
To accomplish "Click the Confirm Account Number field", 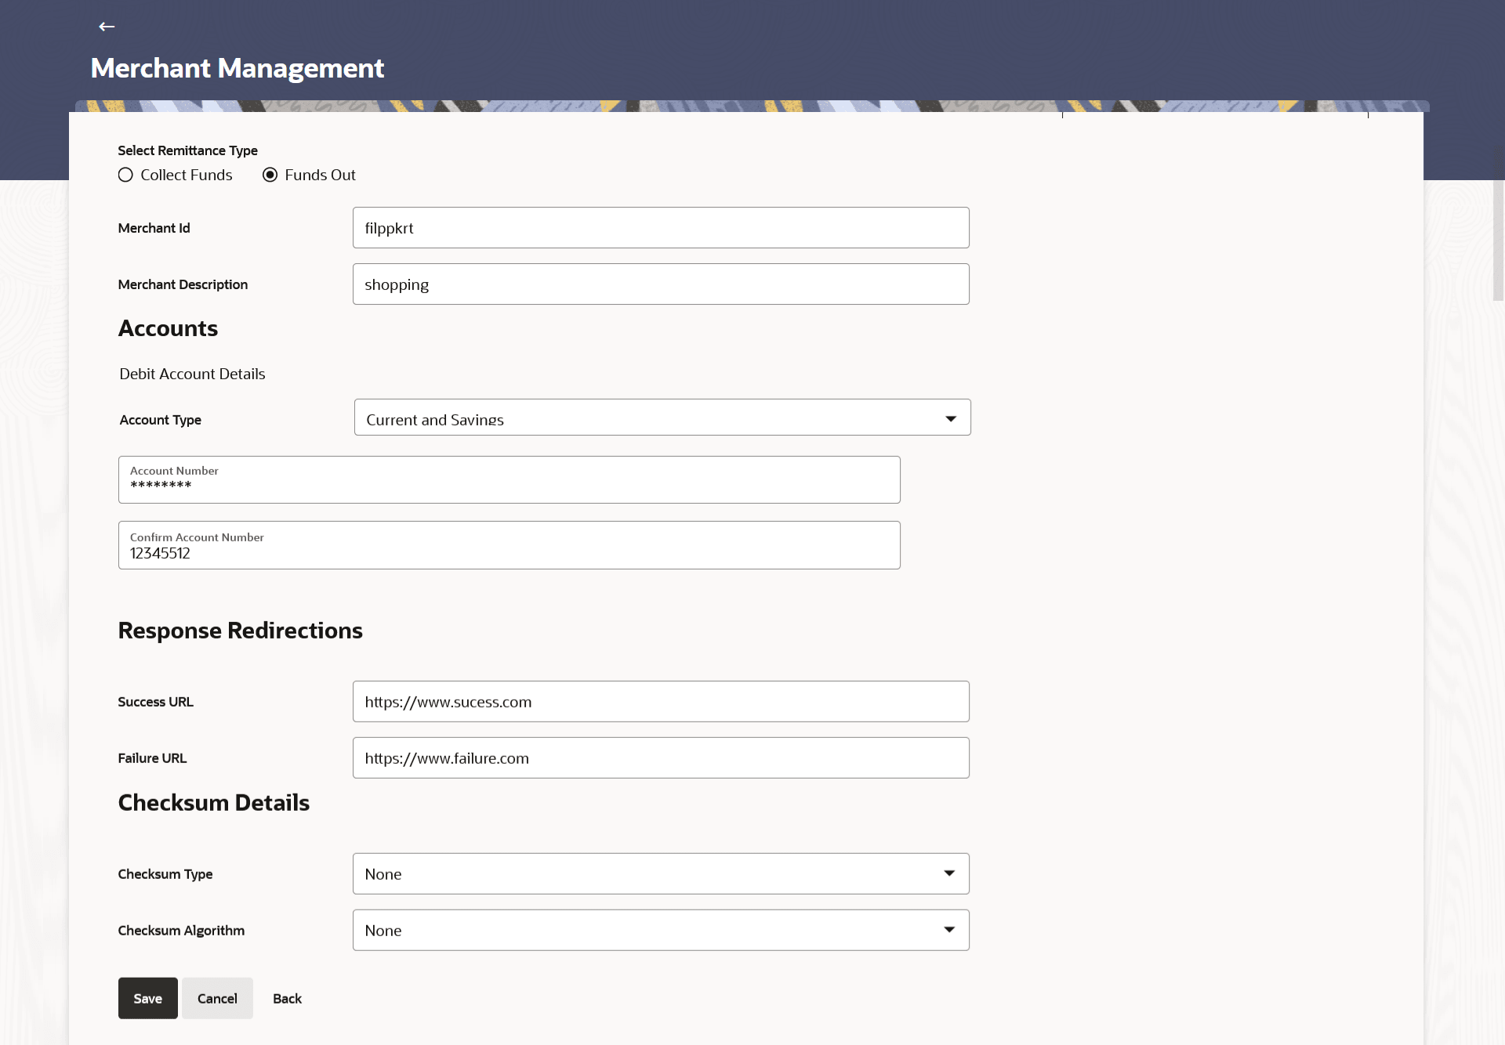I will click(x=508, y=545).
